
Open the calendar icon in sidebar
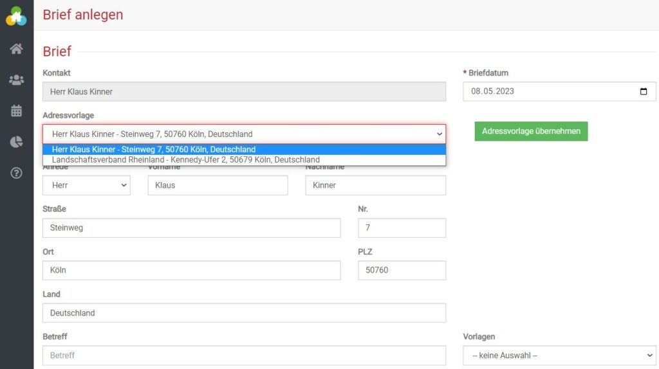pos(16,111)
